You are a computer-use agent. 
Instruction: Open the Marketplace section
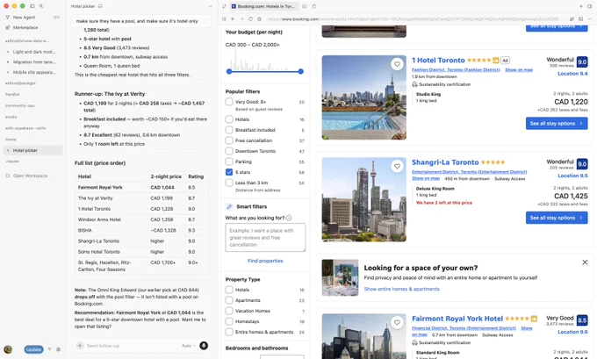coord(25,27)
